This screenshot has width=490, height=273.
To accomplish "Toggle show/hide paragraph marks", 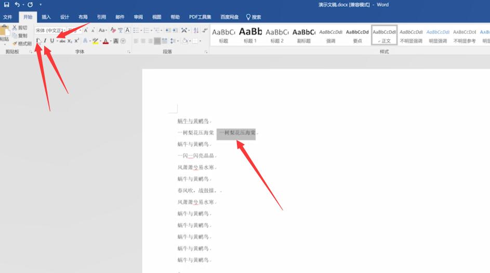I will point(205,30).
